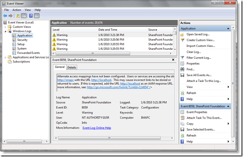Close the event preview pane
Screen dimensions: 243x157
[x=173, y=60]
